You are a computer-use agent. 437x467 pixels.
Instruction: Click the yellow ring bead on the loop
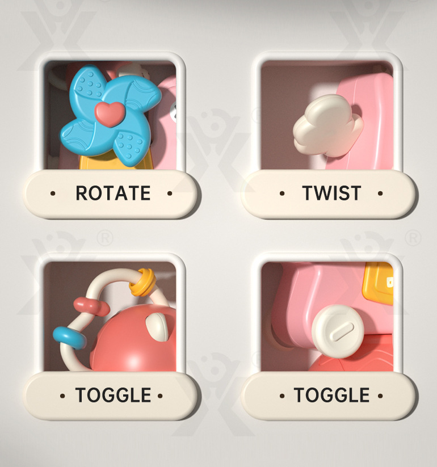142,282
